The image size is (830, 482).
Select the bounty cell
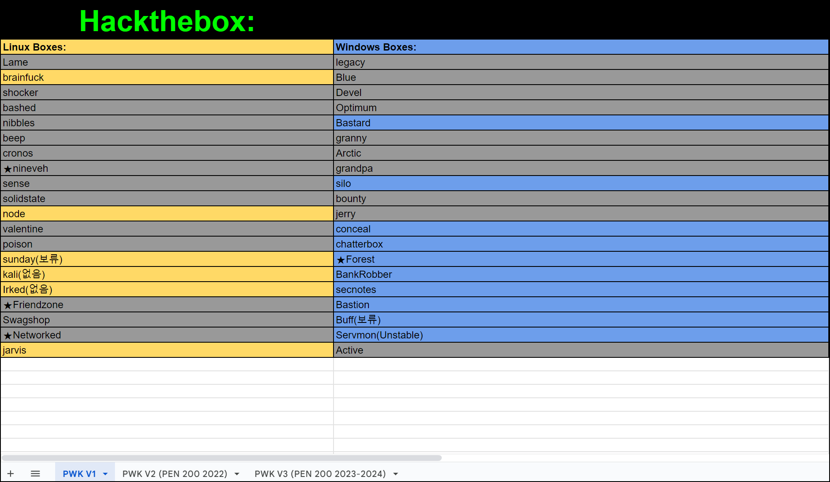581,199
